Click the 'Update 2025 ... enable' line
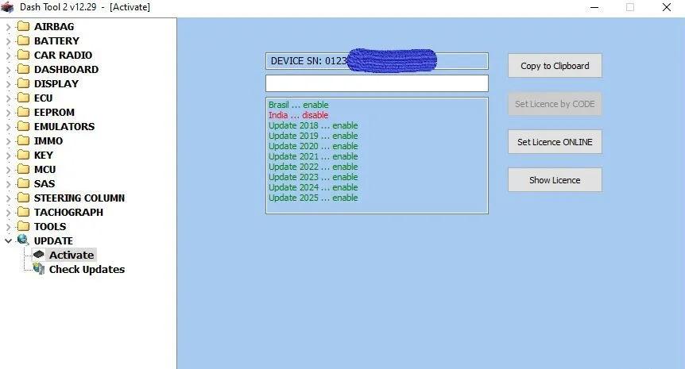 click(313, 198)
